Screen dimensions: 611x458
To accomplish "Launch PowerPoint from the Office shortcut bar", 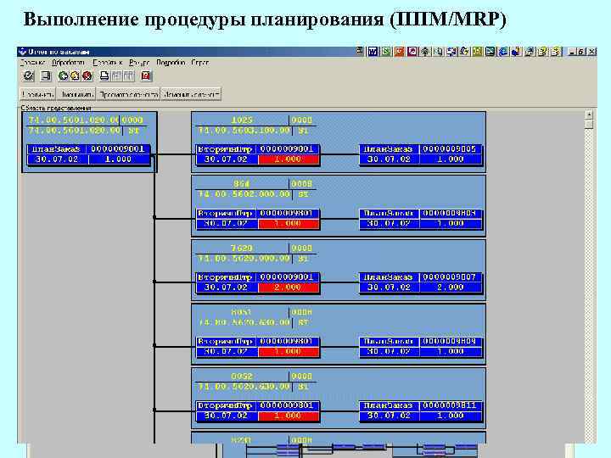I will (x=399, y=52).
